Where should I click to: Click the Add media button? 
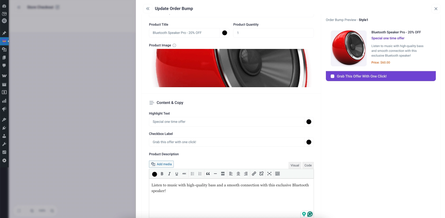point(161,164)
